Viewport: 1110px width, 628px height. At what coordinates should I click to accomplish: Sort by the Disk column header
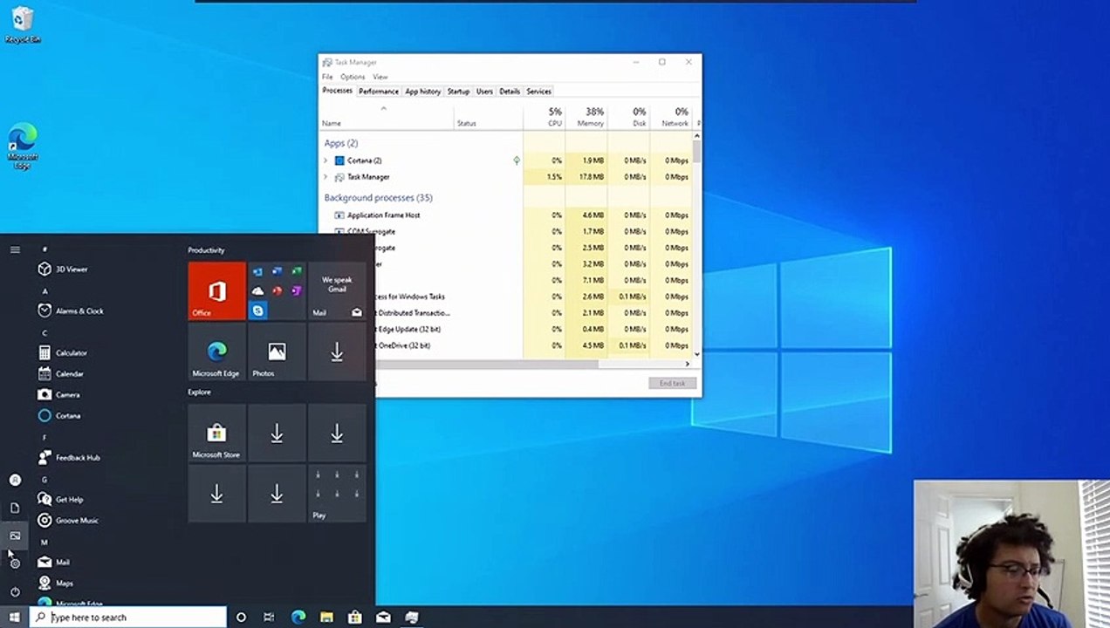click(628, 117)
